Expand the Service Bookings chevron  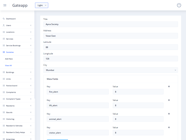[31, 45]
